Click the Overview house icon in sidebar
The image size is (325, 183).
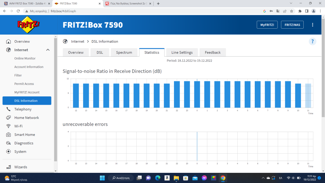pyautogui.click(x=8, y=42)
